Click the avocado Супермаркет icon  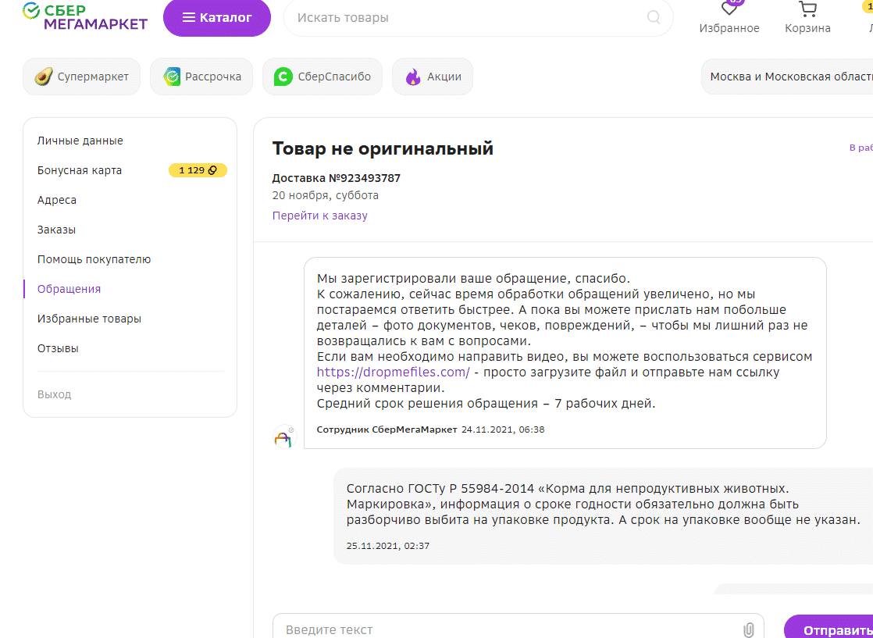[x=44, y=77]
